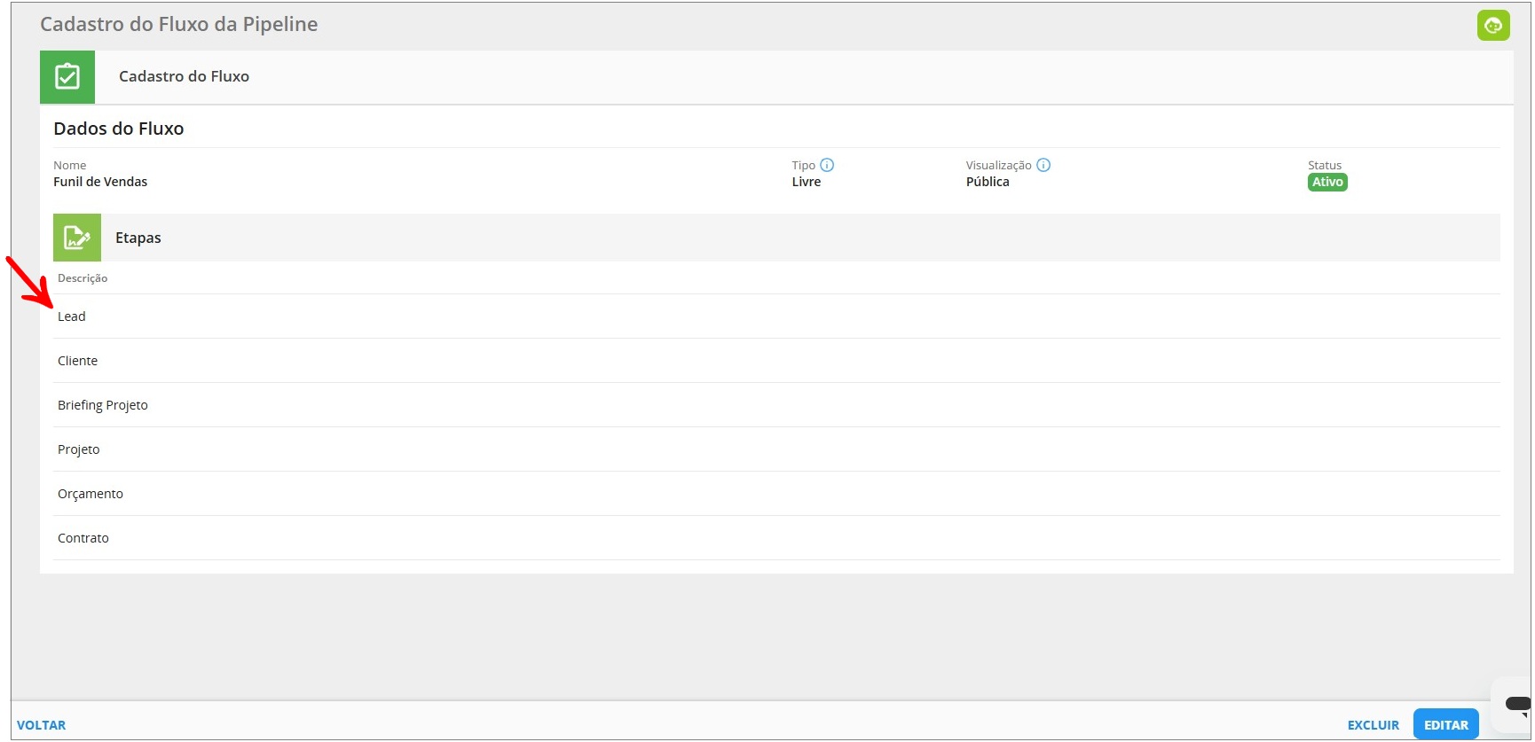This screenshot has width=1535, height=742.
Task: Click the Etapas section heading
Action: (x=138, y=238)
